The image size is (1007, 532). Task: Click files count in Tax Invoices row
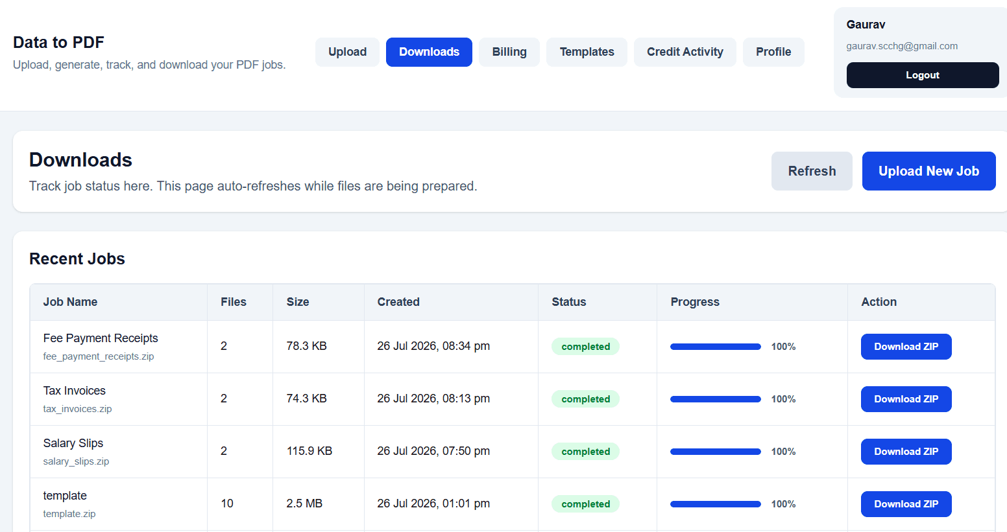click(224, 399)
